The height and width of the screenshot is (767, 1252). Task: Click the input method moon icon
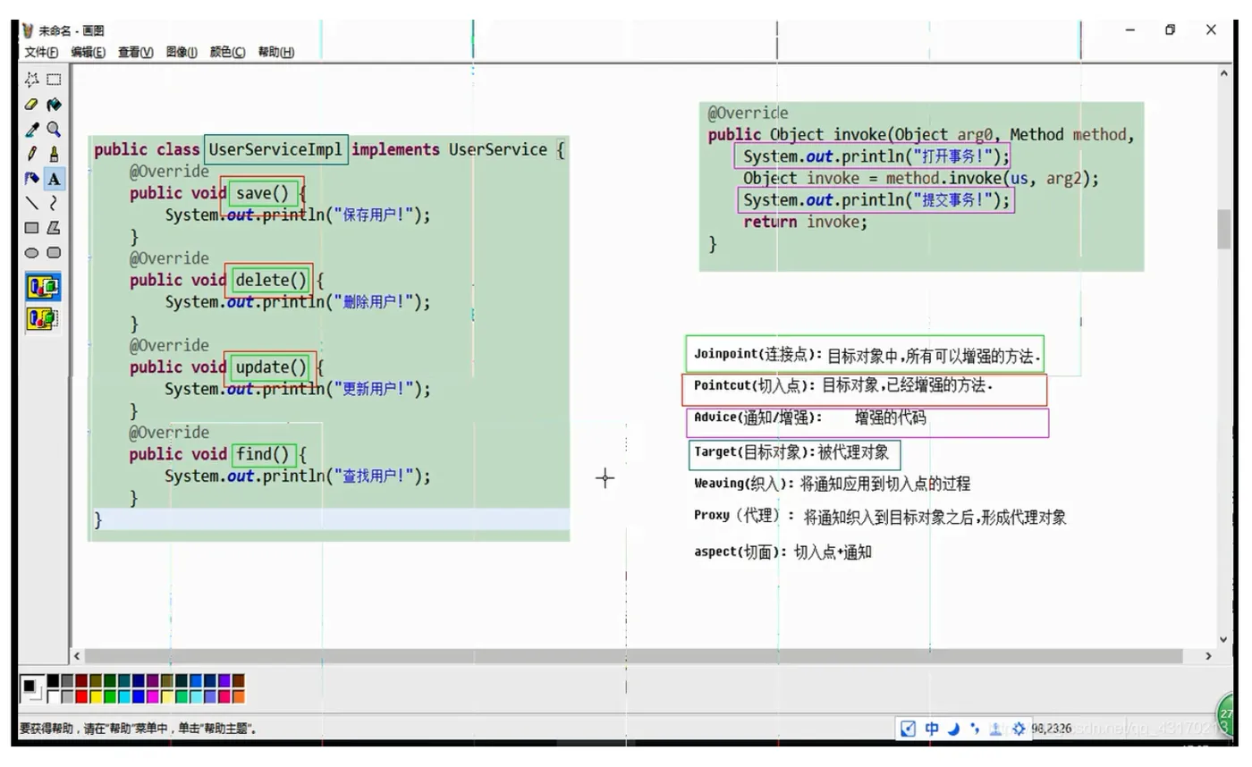953,729
